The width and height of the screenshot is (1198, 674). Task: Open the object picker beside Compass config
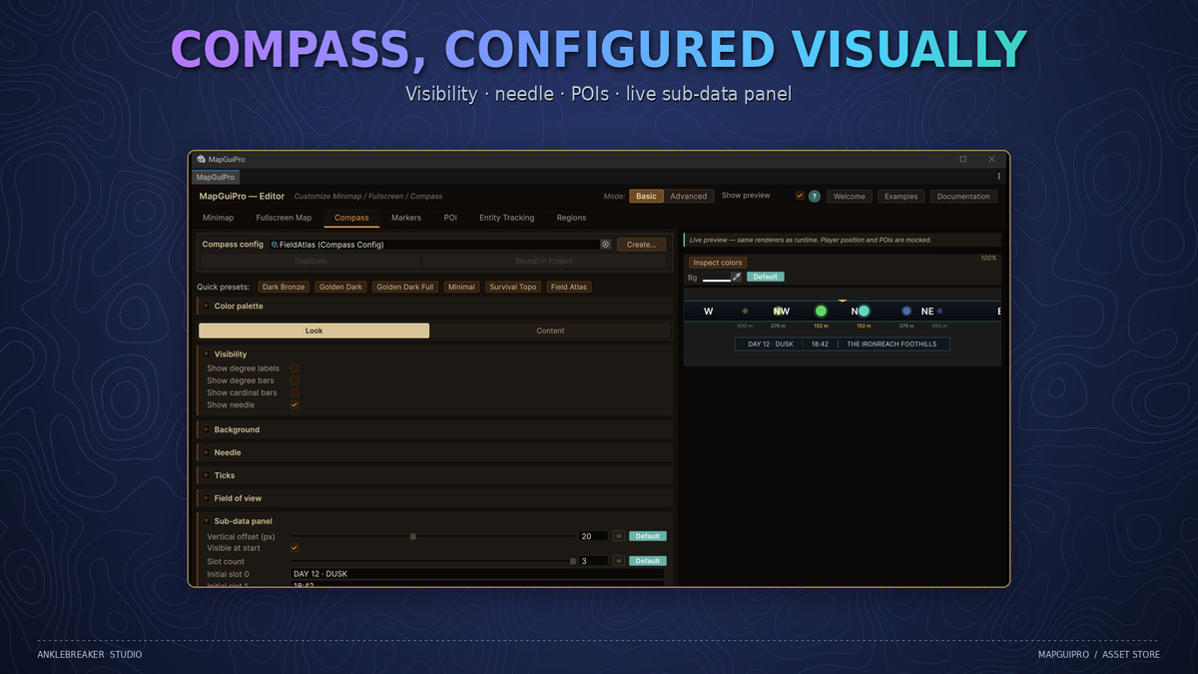(x=605, y=245)
